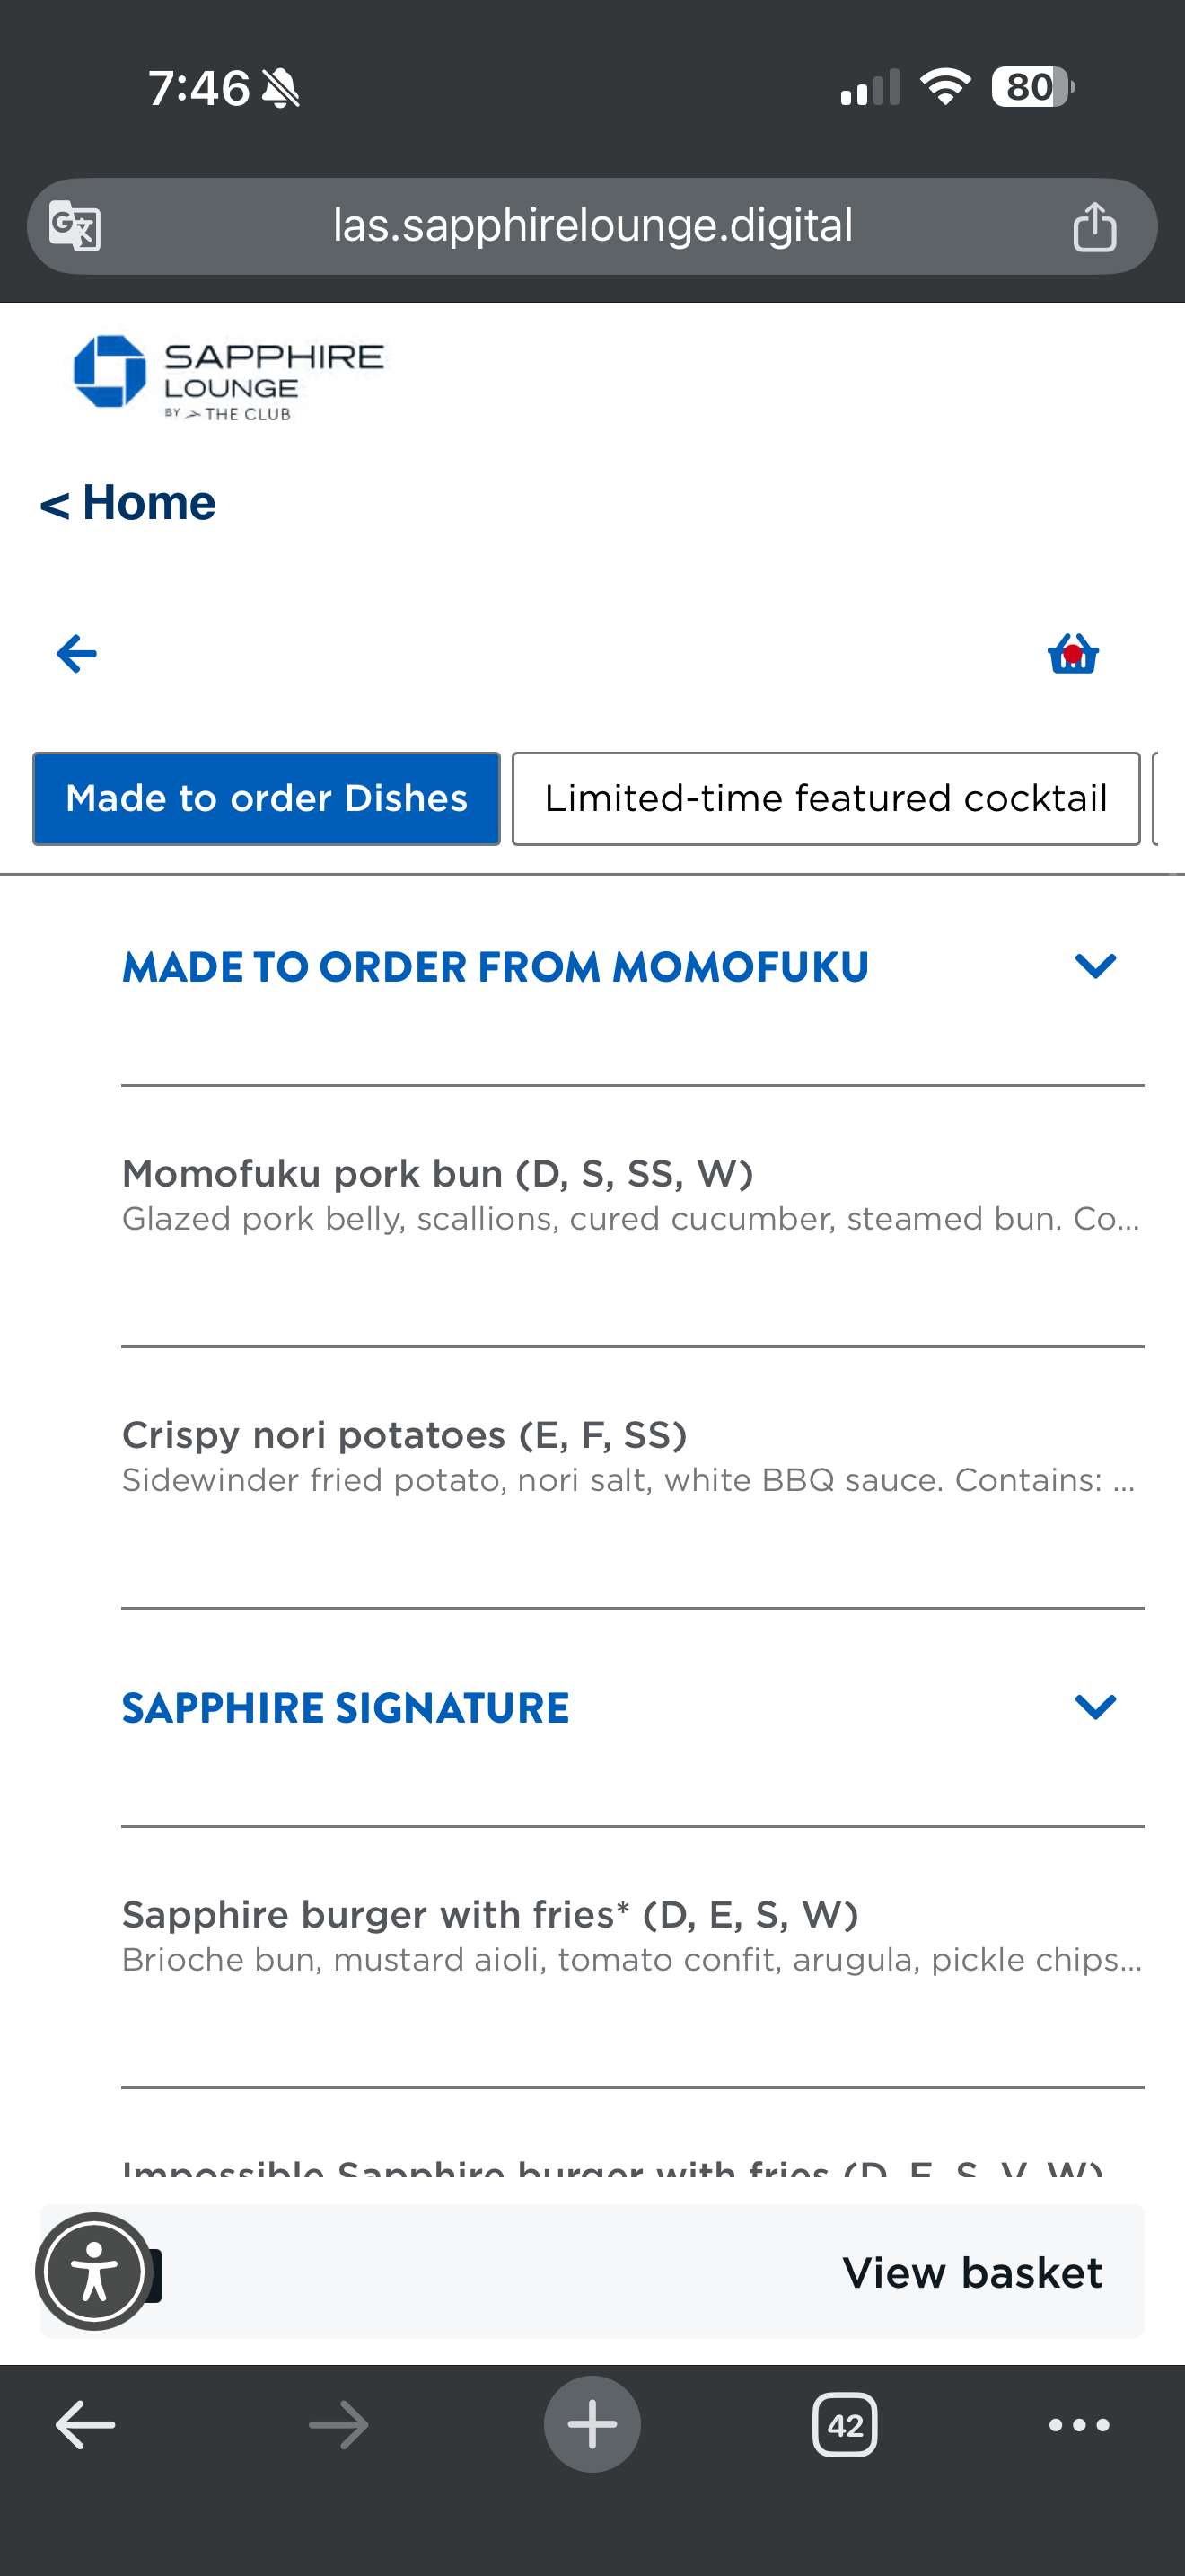Tap the translate page icon in address bar
The width and height of the screenshot is (1185, 2576).
pos(76,226)
